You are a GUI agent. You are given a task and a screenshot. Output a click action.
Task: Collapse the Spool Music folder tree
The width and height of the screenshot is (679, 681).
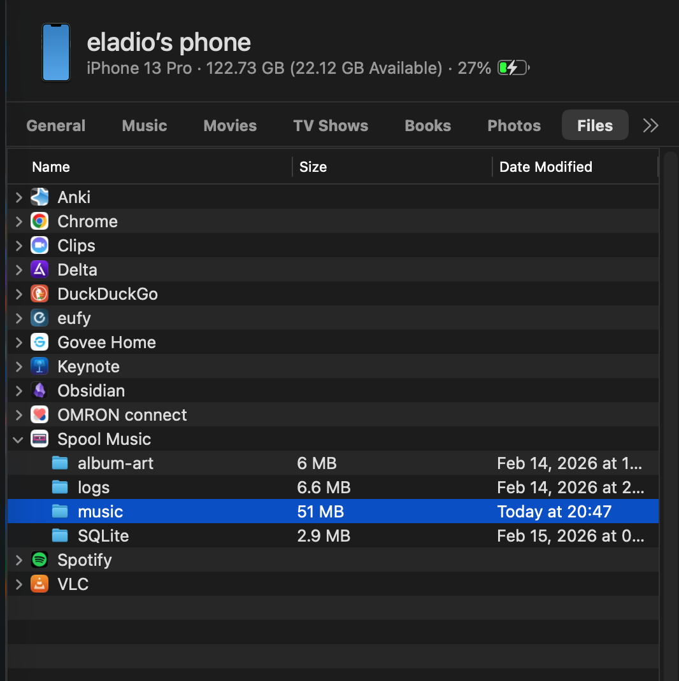pos(18,440)
